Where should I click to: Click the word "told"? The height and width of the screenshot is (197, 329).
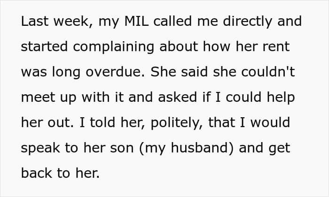102,122
